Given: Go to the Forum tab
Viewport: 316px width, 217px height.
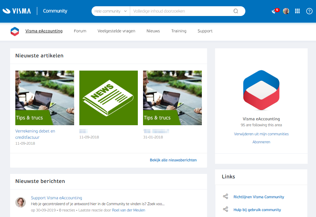Looking at the screenshot, I should point(80,31).
